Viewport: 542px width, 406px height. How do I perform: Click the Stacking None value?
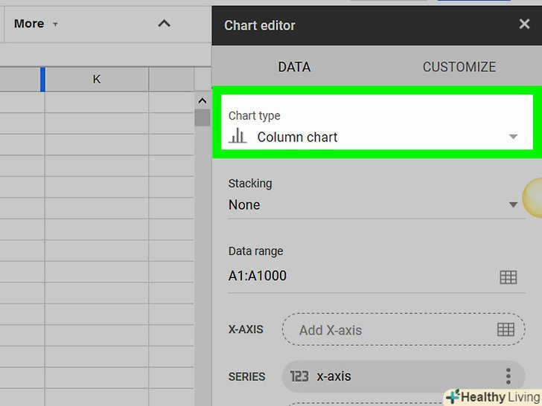244,204
